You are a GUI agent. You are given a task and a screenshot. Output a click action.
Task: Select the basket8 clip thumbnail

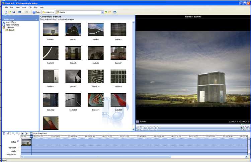(51, 76)
